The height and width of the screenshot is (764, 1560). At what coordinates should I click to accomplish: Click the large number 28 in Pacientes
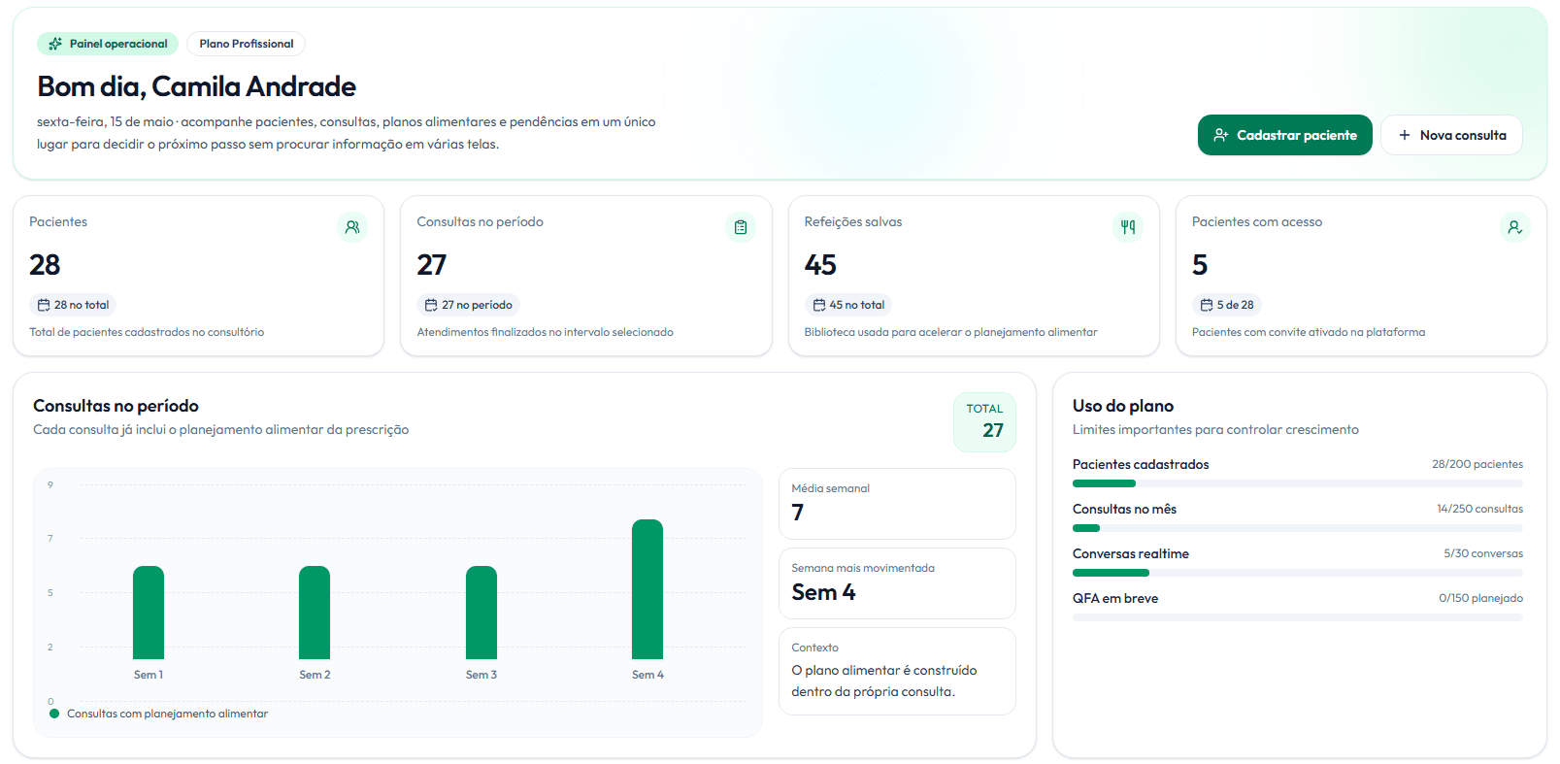(45, 265)
